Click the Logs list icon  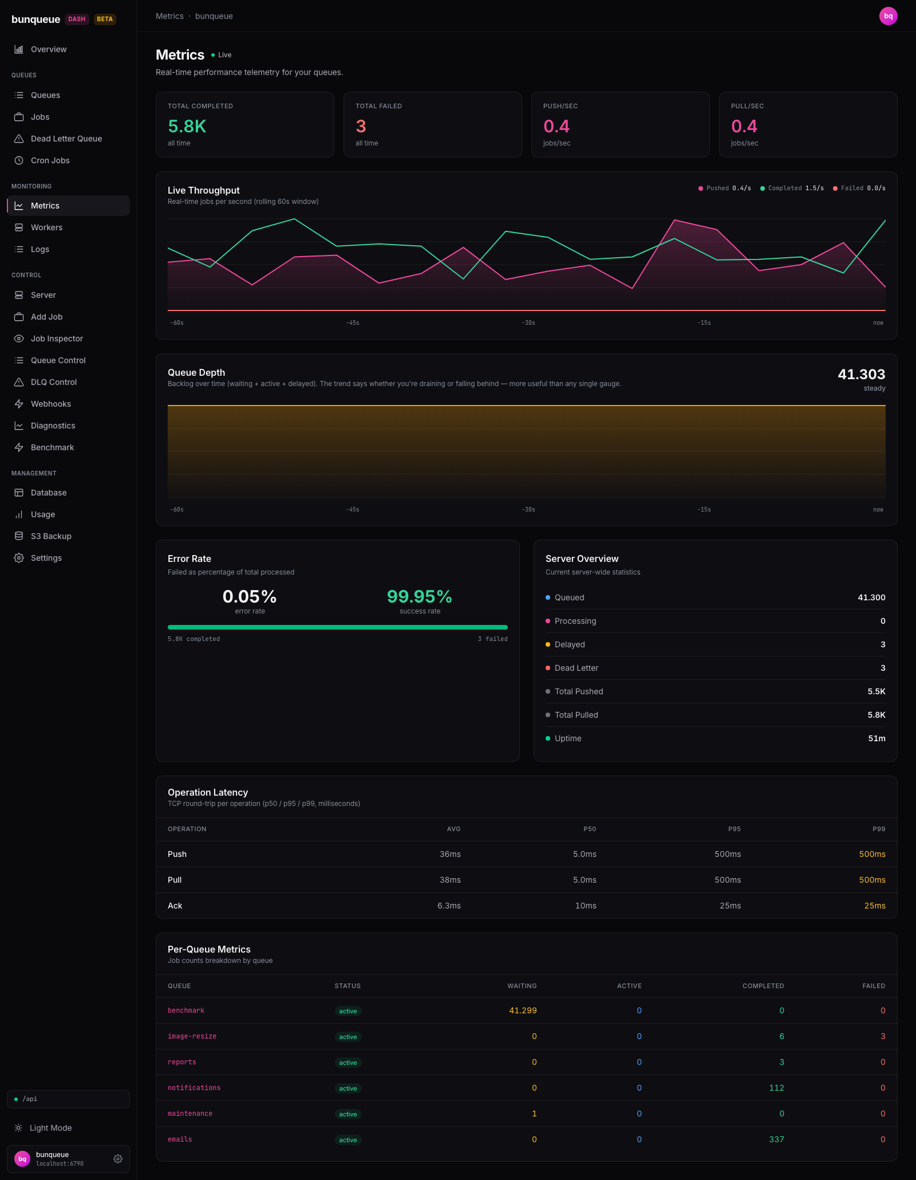coord(19,249)
